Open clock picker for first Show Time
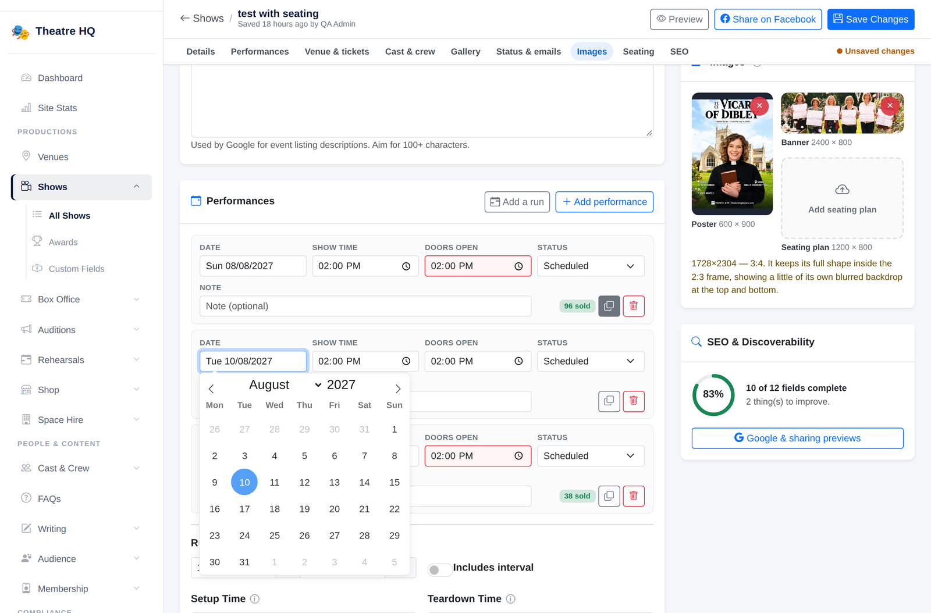 pos(406,266)
